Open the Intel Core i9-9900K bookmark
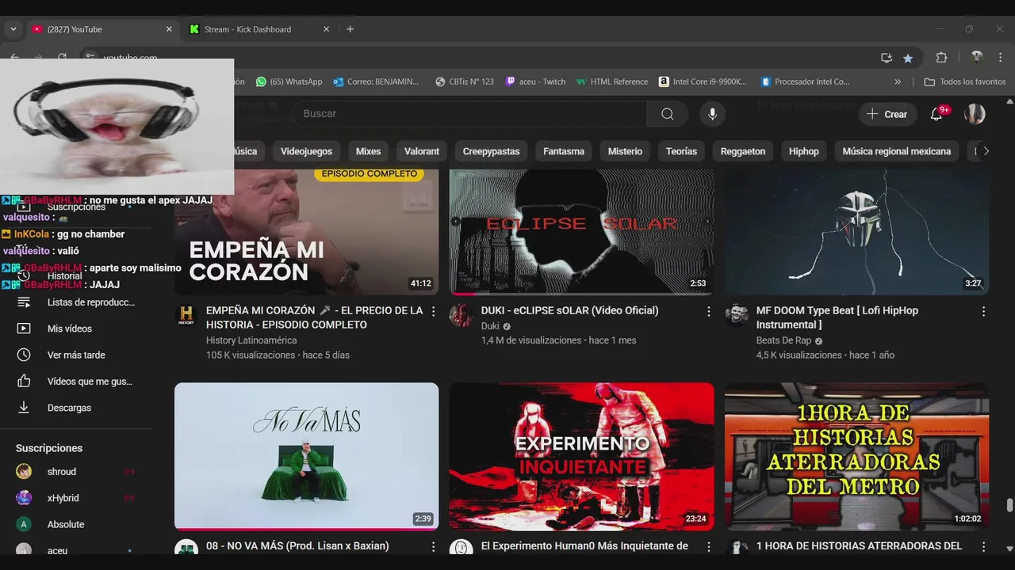Image resolution: width=1015 pixels, height=570 pixels. [703, 82]
